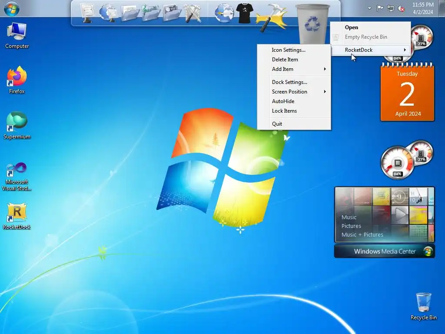Select the RocketDock desktop shortcut
445x334 pixels.
point(17,216)
